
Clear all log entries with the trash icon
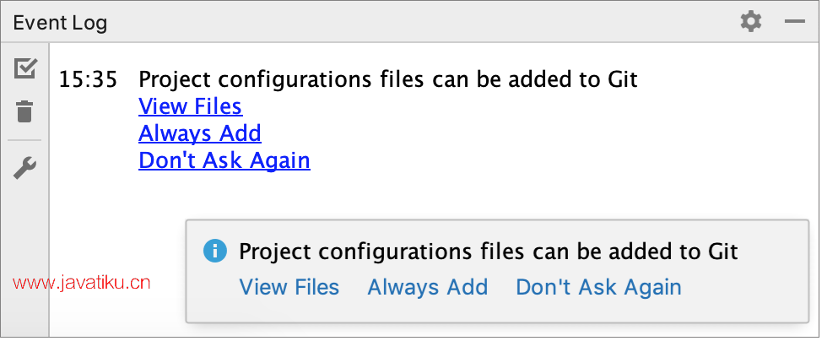26,111
